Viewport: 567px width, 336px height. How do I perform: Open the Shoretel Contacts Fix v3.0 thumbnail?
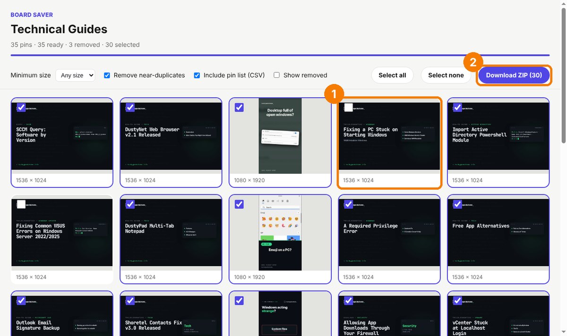171,314
